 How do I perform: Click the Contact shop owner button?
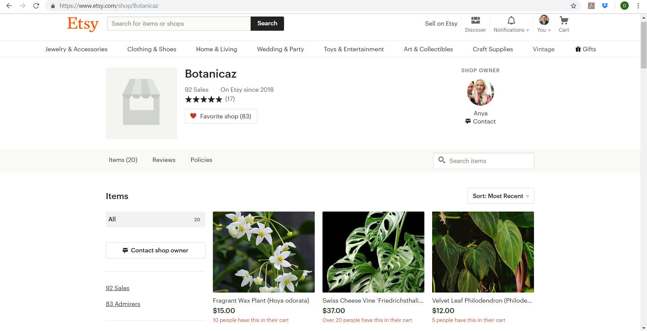click(x=156, y=250)
